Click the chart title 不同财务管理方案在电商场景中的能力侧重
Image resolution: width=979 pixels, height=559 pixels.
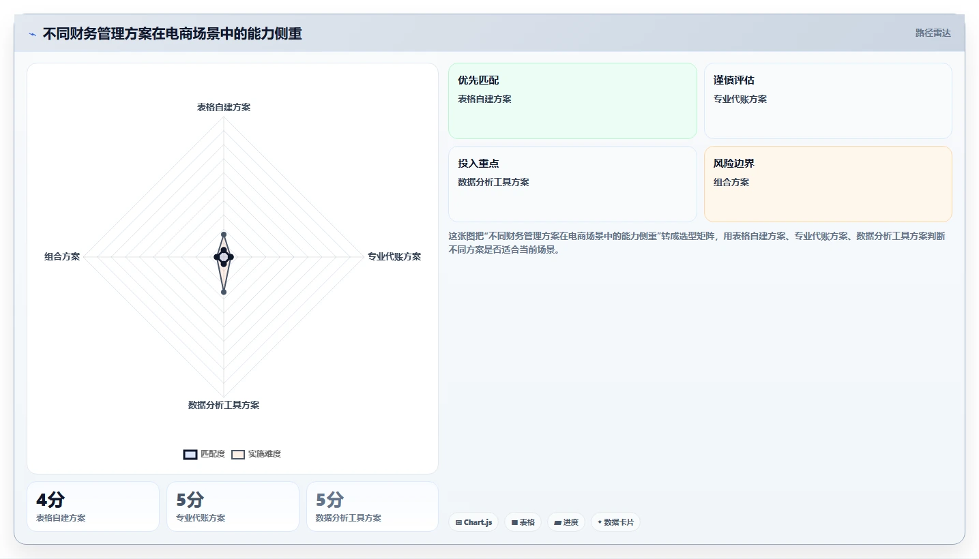point(173,33)
